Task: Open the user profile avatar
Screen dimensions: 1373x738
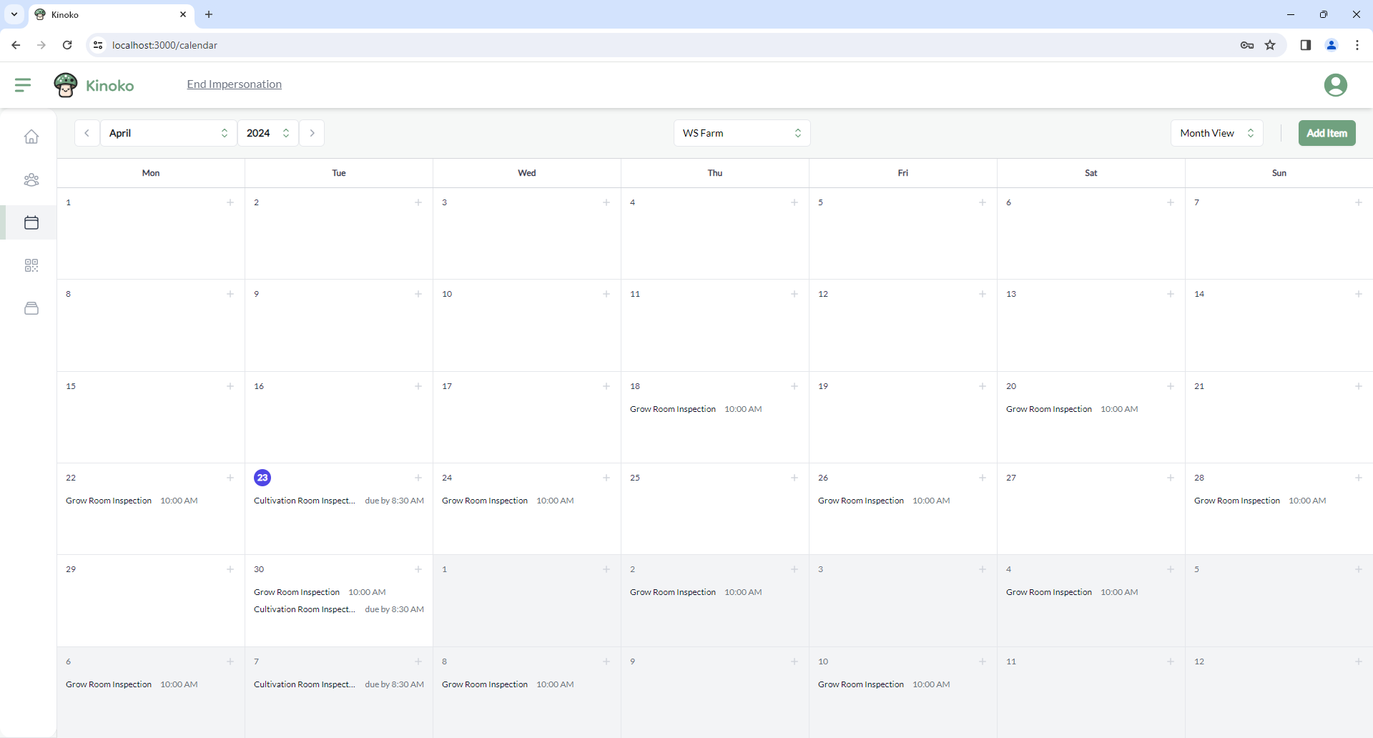Action: (1335, 85)
